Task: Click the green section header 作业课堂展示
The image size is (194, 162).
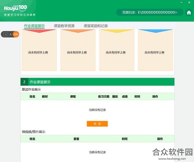Action: tap(97, 82)
